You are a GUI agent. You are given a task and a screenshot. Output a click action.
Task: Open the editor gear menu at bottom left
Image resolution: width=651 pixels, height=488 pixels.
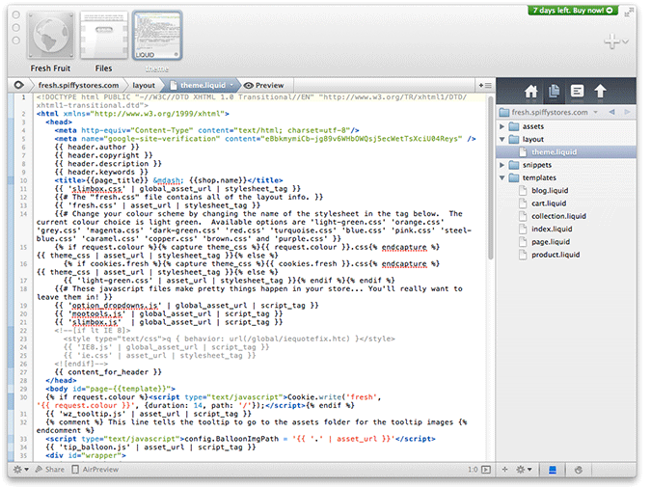tap(21, 470)
